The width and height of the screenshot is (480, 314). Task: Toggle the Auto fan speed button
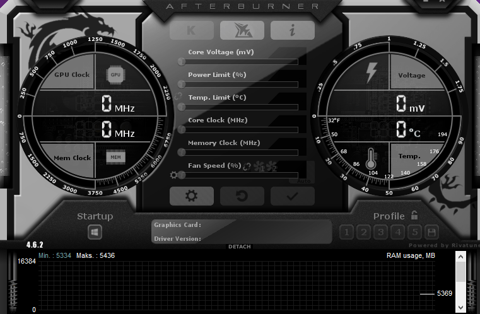[303, 181]
